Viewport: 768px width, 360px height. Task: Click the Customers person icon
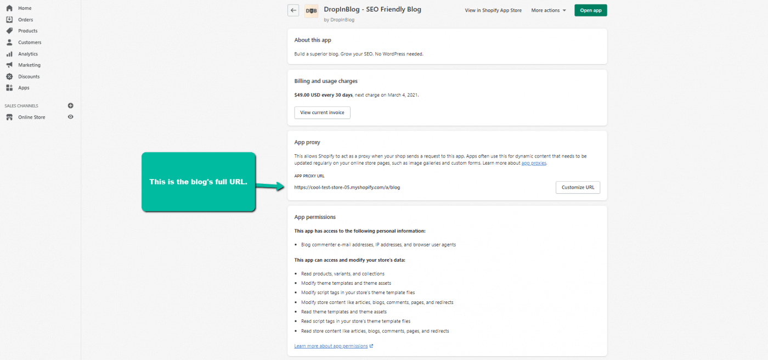9,42
